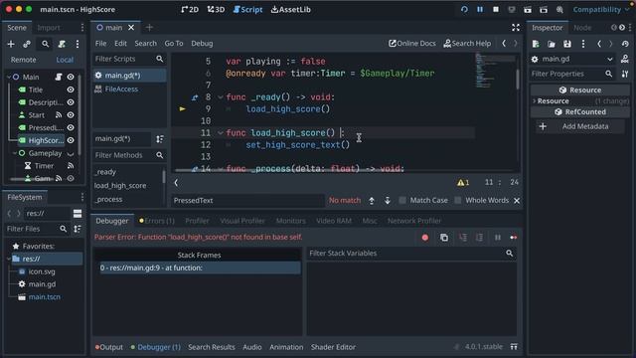Fold the _ready function at line 8
This screenshot has width=636, height=358.
[x=221, y=97]
